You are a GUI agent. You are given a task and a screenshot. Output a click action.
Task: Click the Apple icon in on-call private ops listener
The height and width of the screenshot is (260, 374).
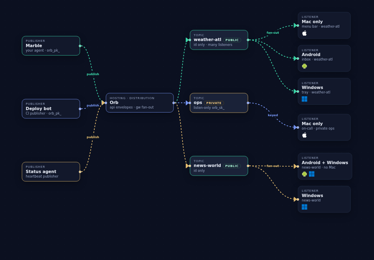click(304, 135)
